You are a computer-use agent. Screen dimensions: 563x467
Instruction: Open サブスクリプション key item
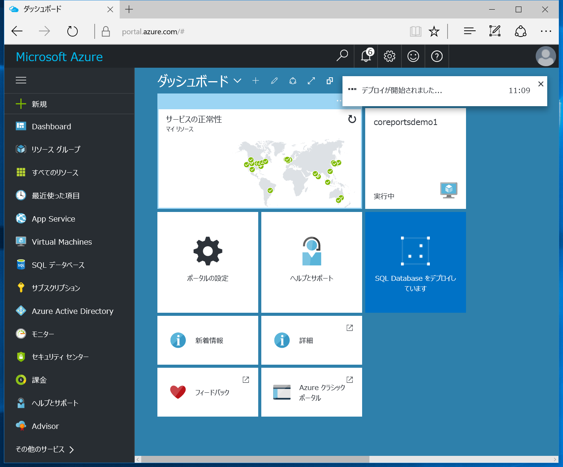(x=69, y=288)
